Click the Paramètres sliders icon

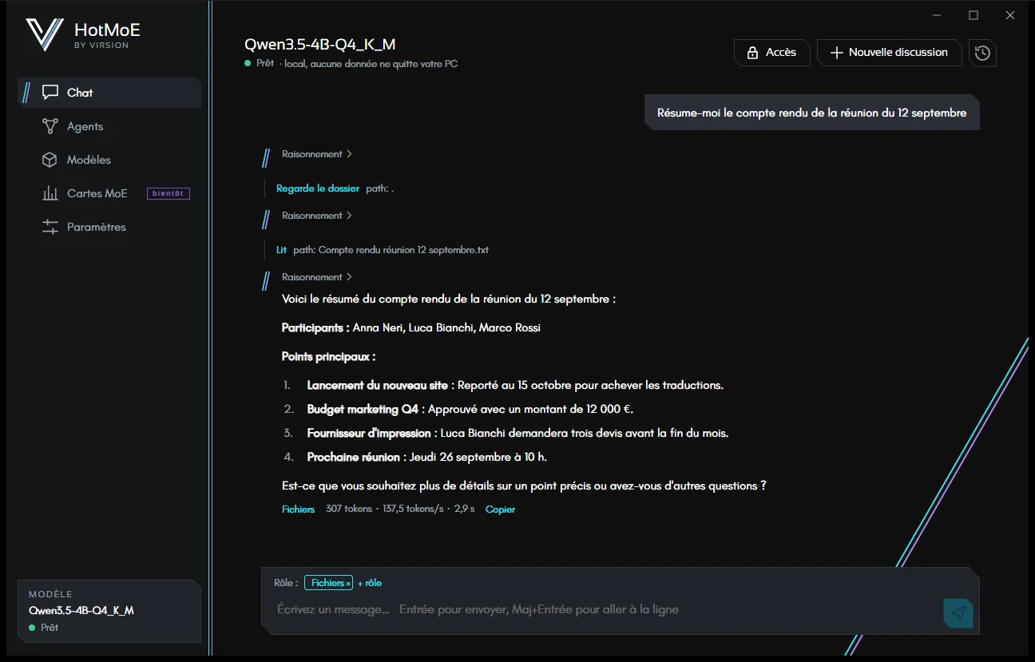50,227
